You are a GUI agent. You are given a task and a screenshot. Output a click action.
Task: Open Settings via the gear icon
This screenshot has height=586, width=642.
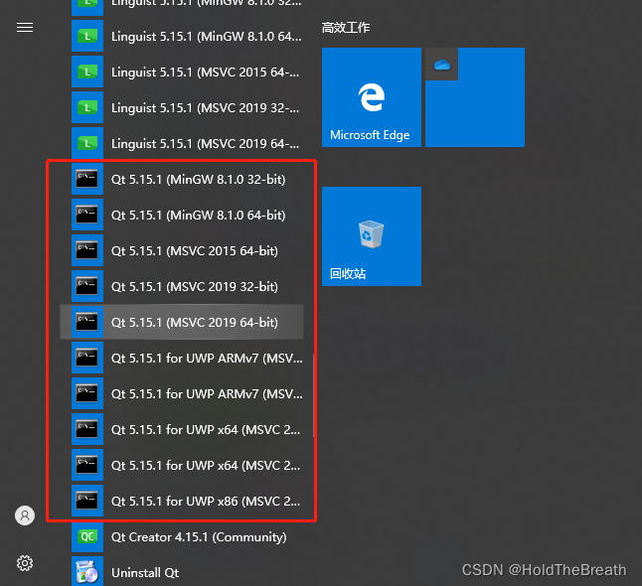pyautogui.click(x=25, y=563)
